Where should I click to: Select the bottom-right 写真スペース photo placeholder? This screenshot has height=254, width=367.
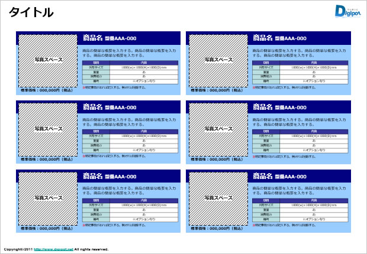[218, 197]
